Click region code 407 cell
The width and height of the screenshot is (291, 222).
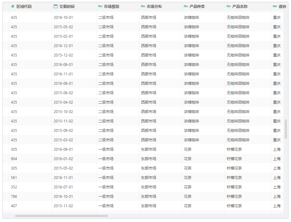[14, 206]
